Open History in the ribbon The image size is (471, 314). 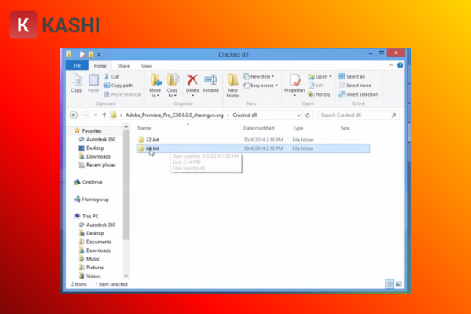(x=319, y=94)
